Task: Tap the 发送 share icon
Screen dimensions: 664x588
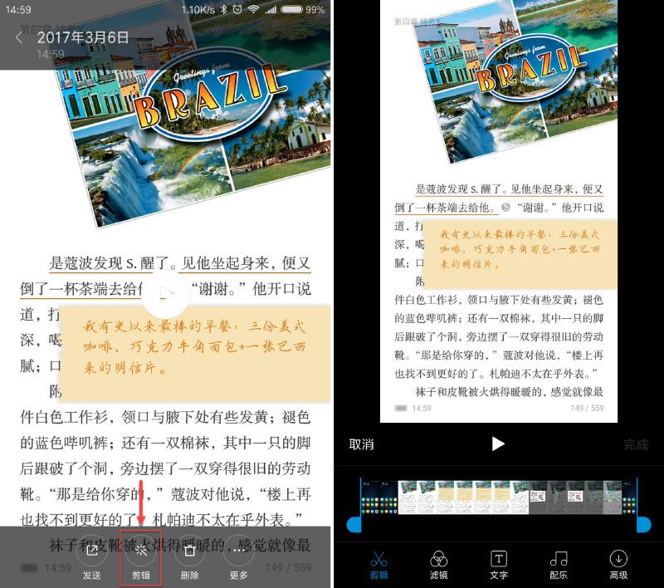Action: click(91, 551)
